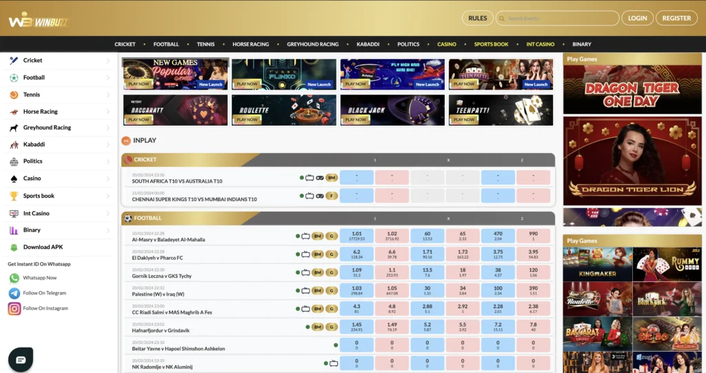Click TV icon for Al-Masry v Baladeyet match
The height and width of the screenshot is (373, 706).
tap(305, 236)
